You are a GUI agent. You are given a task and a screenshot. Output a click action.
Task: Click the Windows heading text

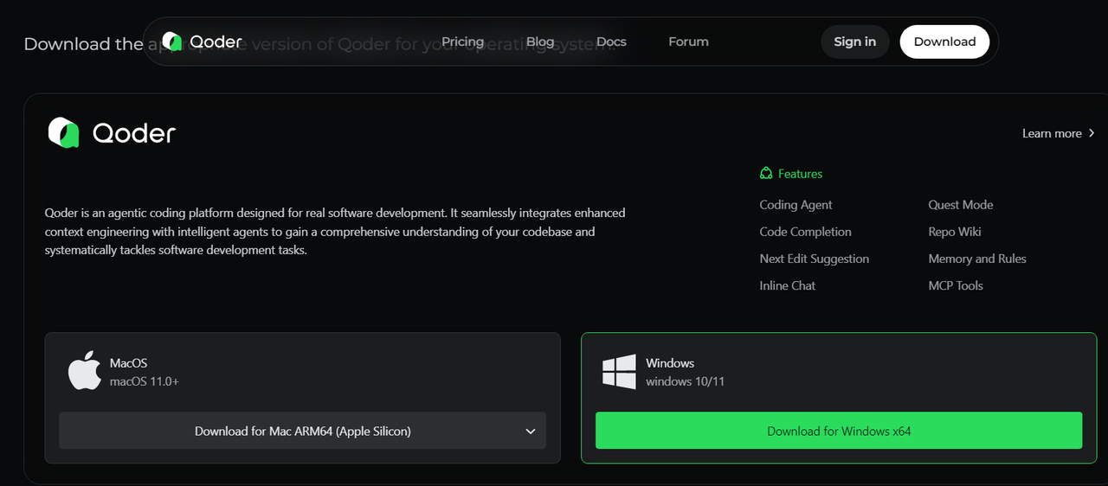point(670,363)
